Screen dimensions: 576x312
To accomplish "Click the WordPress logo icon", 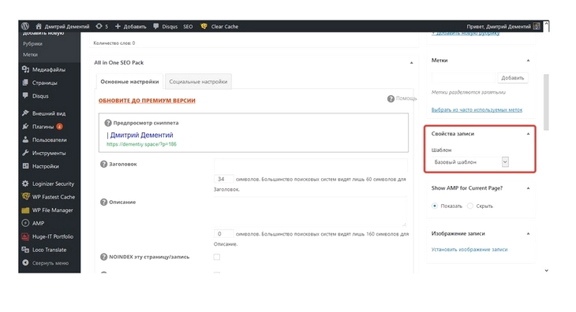I will coord(25,26).
